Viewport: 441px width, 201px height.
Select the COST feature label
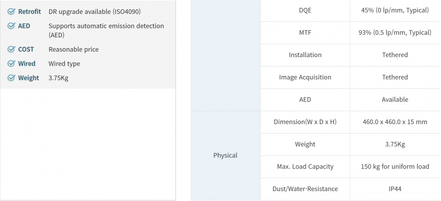point(26,49)
